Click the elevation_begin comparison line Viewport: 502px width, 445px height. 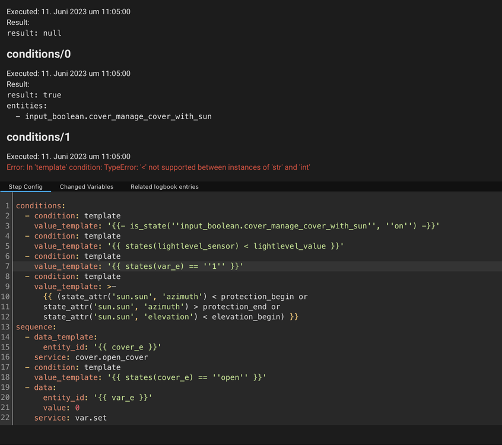click(x=170, y=317)
